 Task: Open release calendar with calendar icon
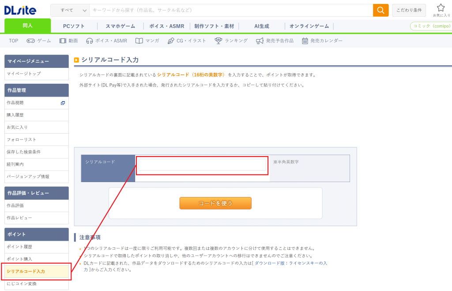(x=322, y=41)
